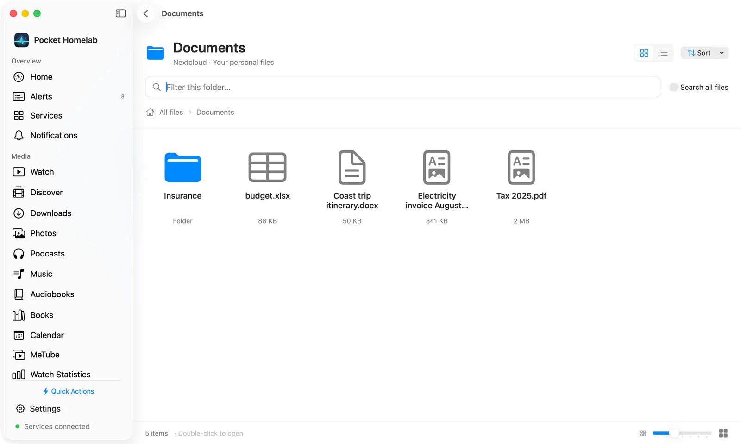Click Quick Actions link
This screenshot has width=741, height=444.
tap(69, 391)
